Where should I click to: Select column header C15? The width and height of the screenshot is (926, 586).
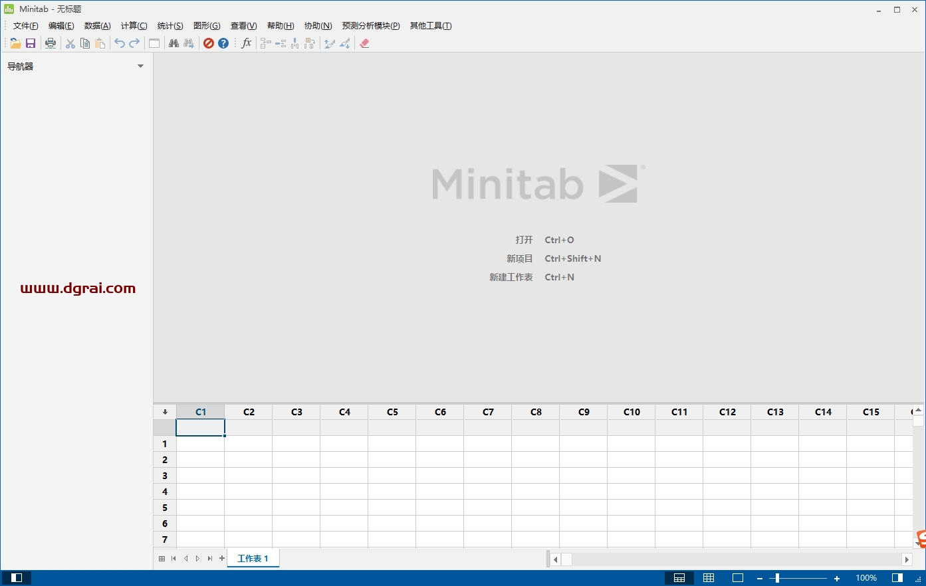coord(871,412)
